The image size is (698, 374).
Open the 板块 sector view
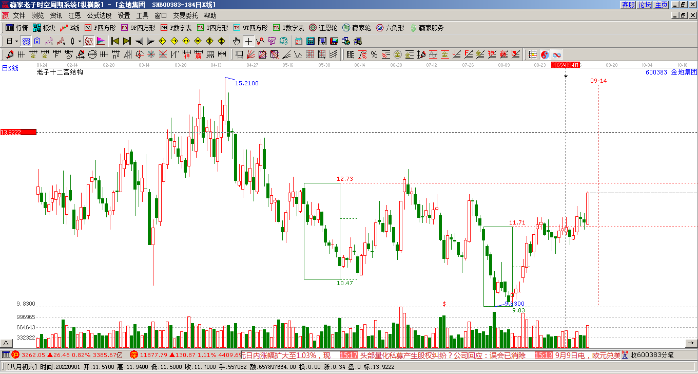(44, 28)
